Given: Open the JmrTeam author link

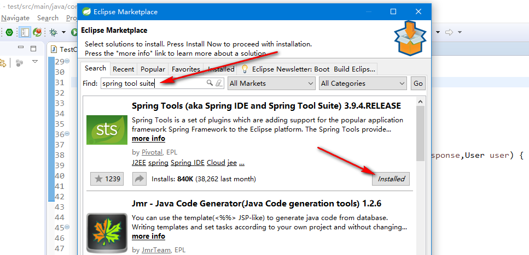Looking at the screenshot, I should coord(156,250).
